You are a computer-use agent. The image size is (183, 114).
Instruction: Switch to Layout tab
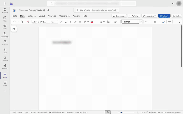[x=42, y=16]
